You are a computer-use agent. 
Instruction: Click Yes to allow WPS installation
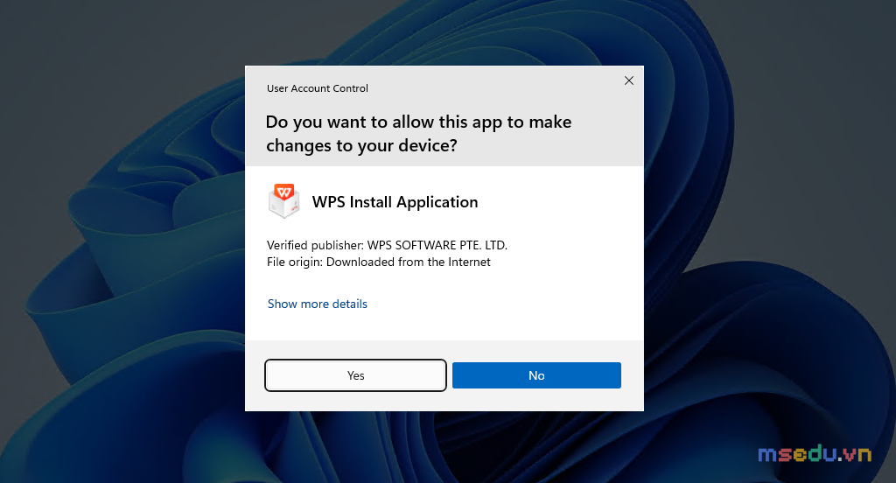[x=355, y=375]
